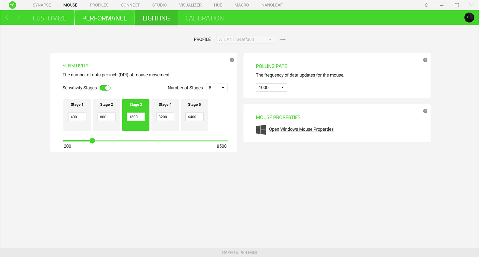Click the minimum DPI value 200
This screenshot has width=479, height=257.
(67, 146)
